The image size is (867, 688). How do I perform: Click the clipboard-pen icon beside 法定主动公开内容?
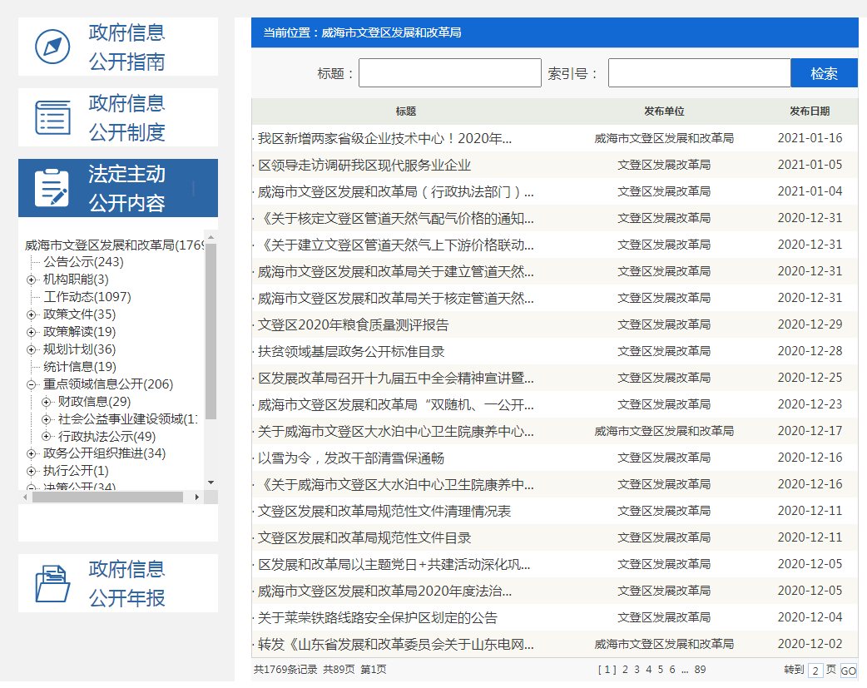point(52,187)
